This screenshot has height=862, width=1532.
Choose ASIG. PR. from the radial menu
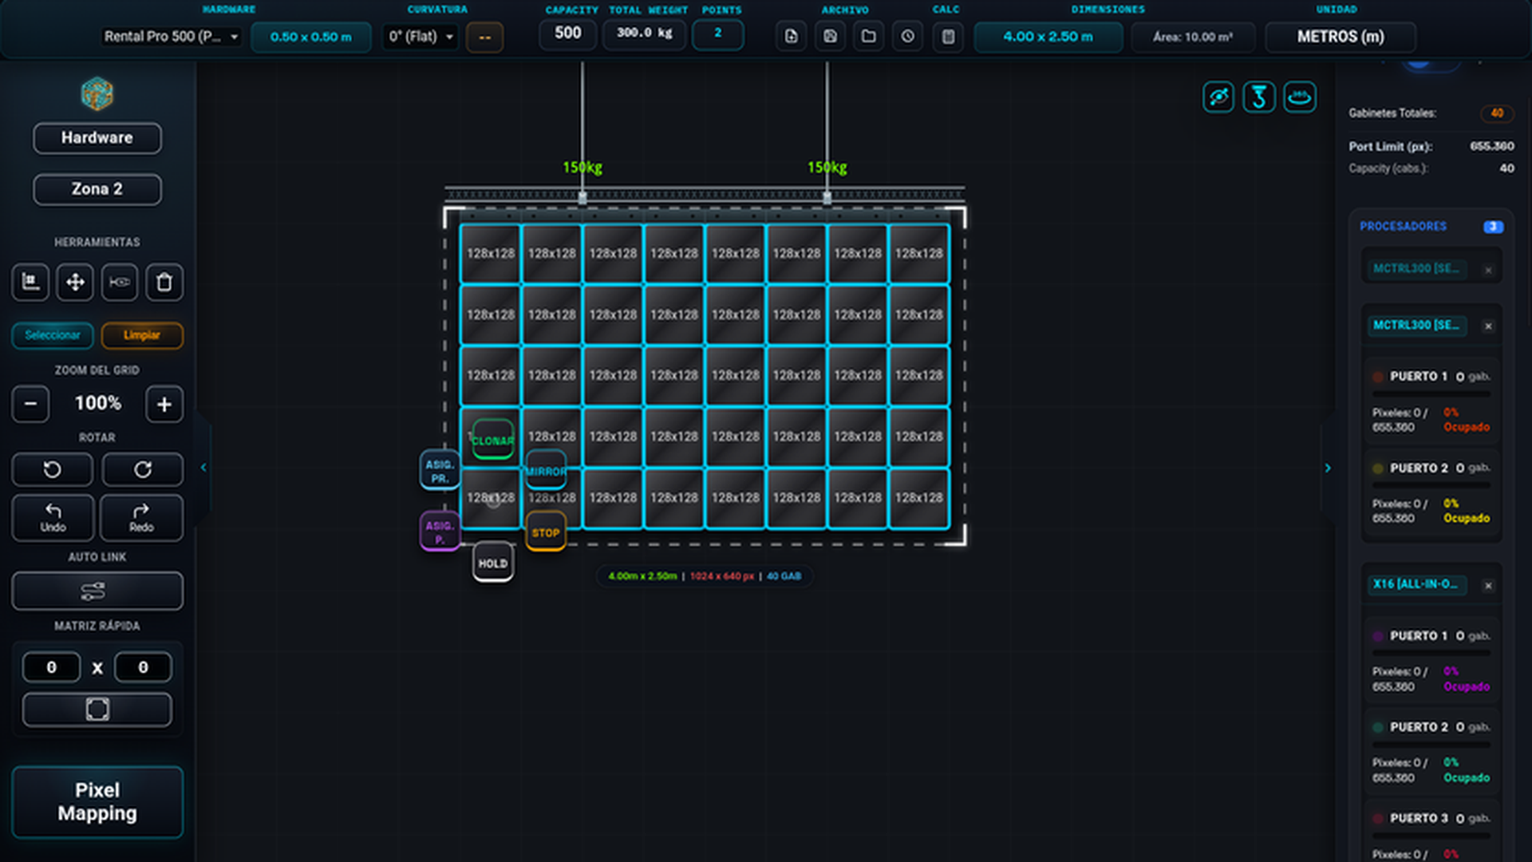pos(440,471)
